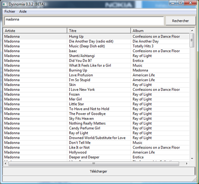199x184 pixels.
Task: Open the Fichier menu
Action: click(10, 12)
